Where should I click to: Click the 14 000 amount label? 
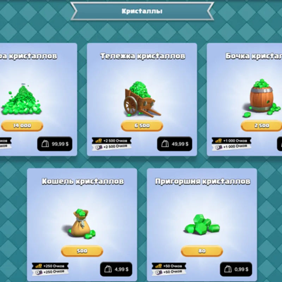22,125
